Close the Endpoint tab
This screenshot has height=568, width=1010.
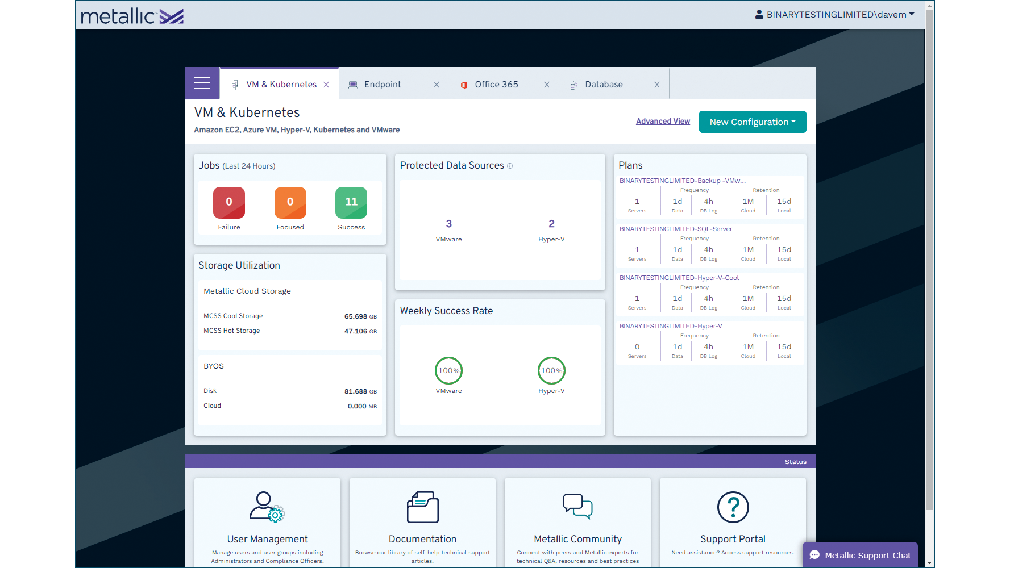pyautogui.click(x=437, y=84)
